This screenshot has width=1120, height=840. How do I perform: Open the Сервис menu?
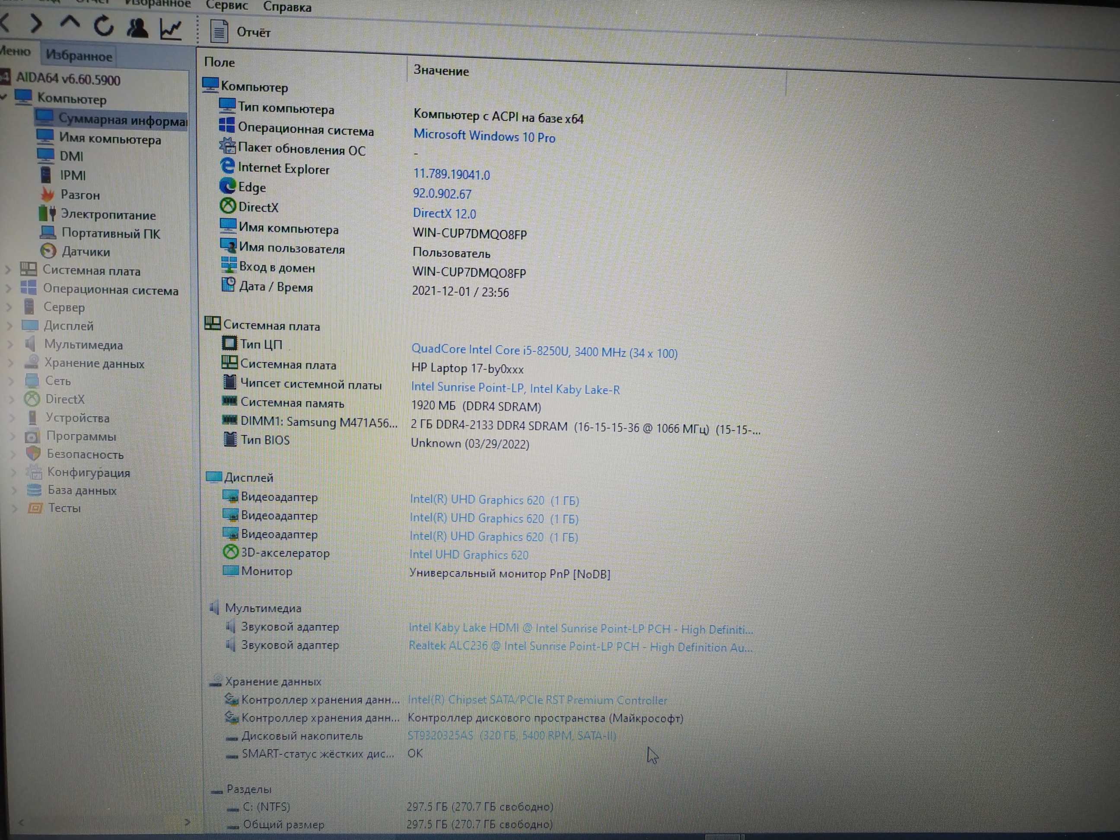tap(226, 5)
